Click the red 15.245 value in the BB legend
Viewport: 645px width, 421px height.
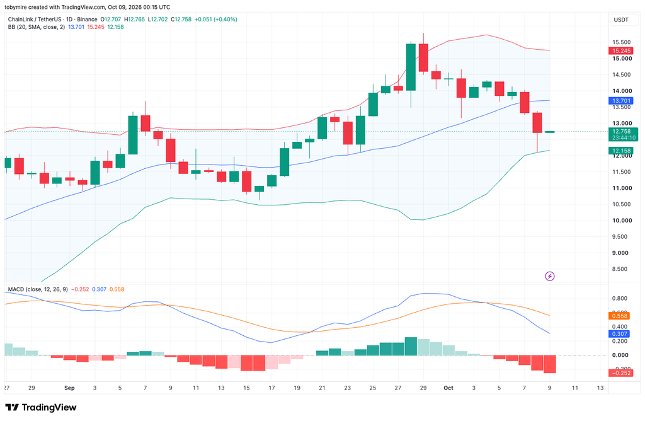tap(96, 27)
